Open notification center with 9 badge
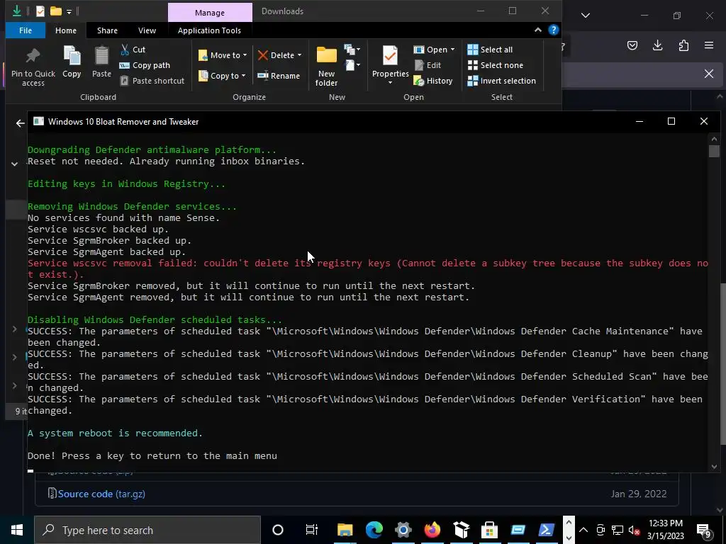The image size is (726, 544). click(704, 530)
